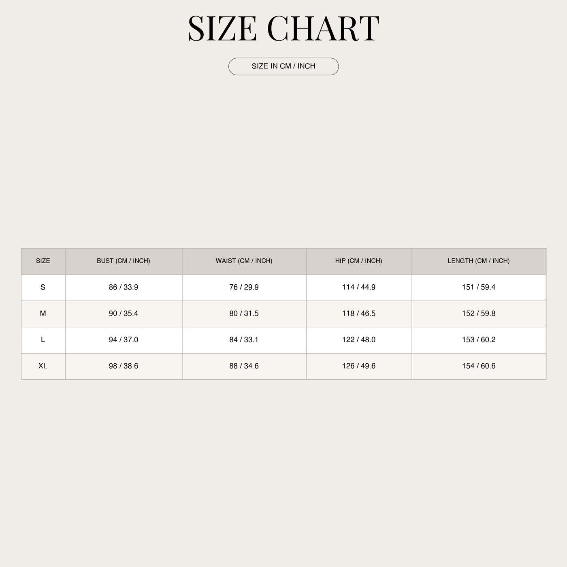Click length value 154 / 60.6
The height and width of the screenshot is (567, 567).
point(479,366)
